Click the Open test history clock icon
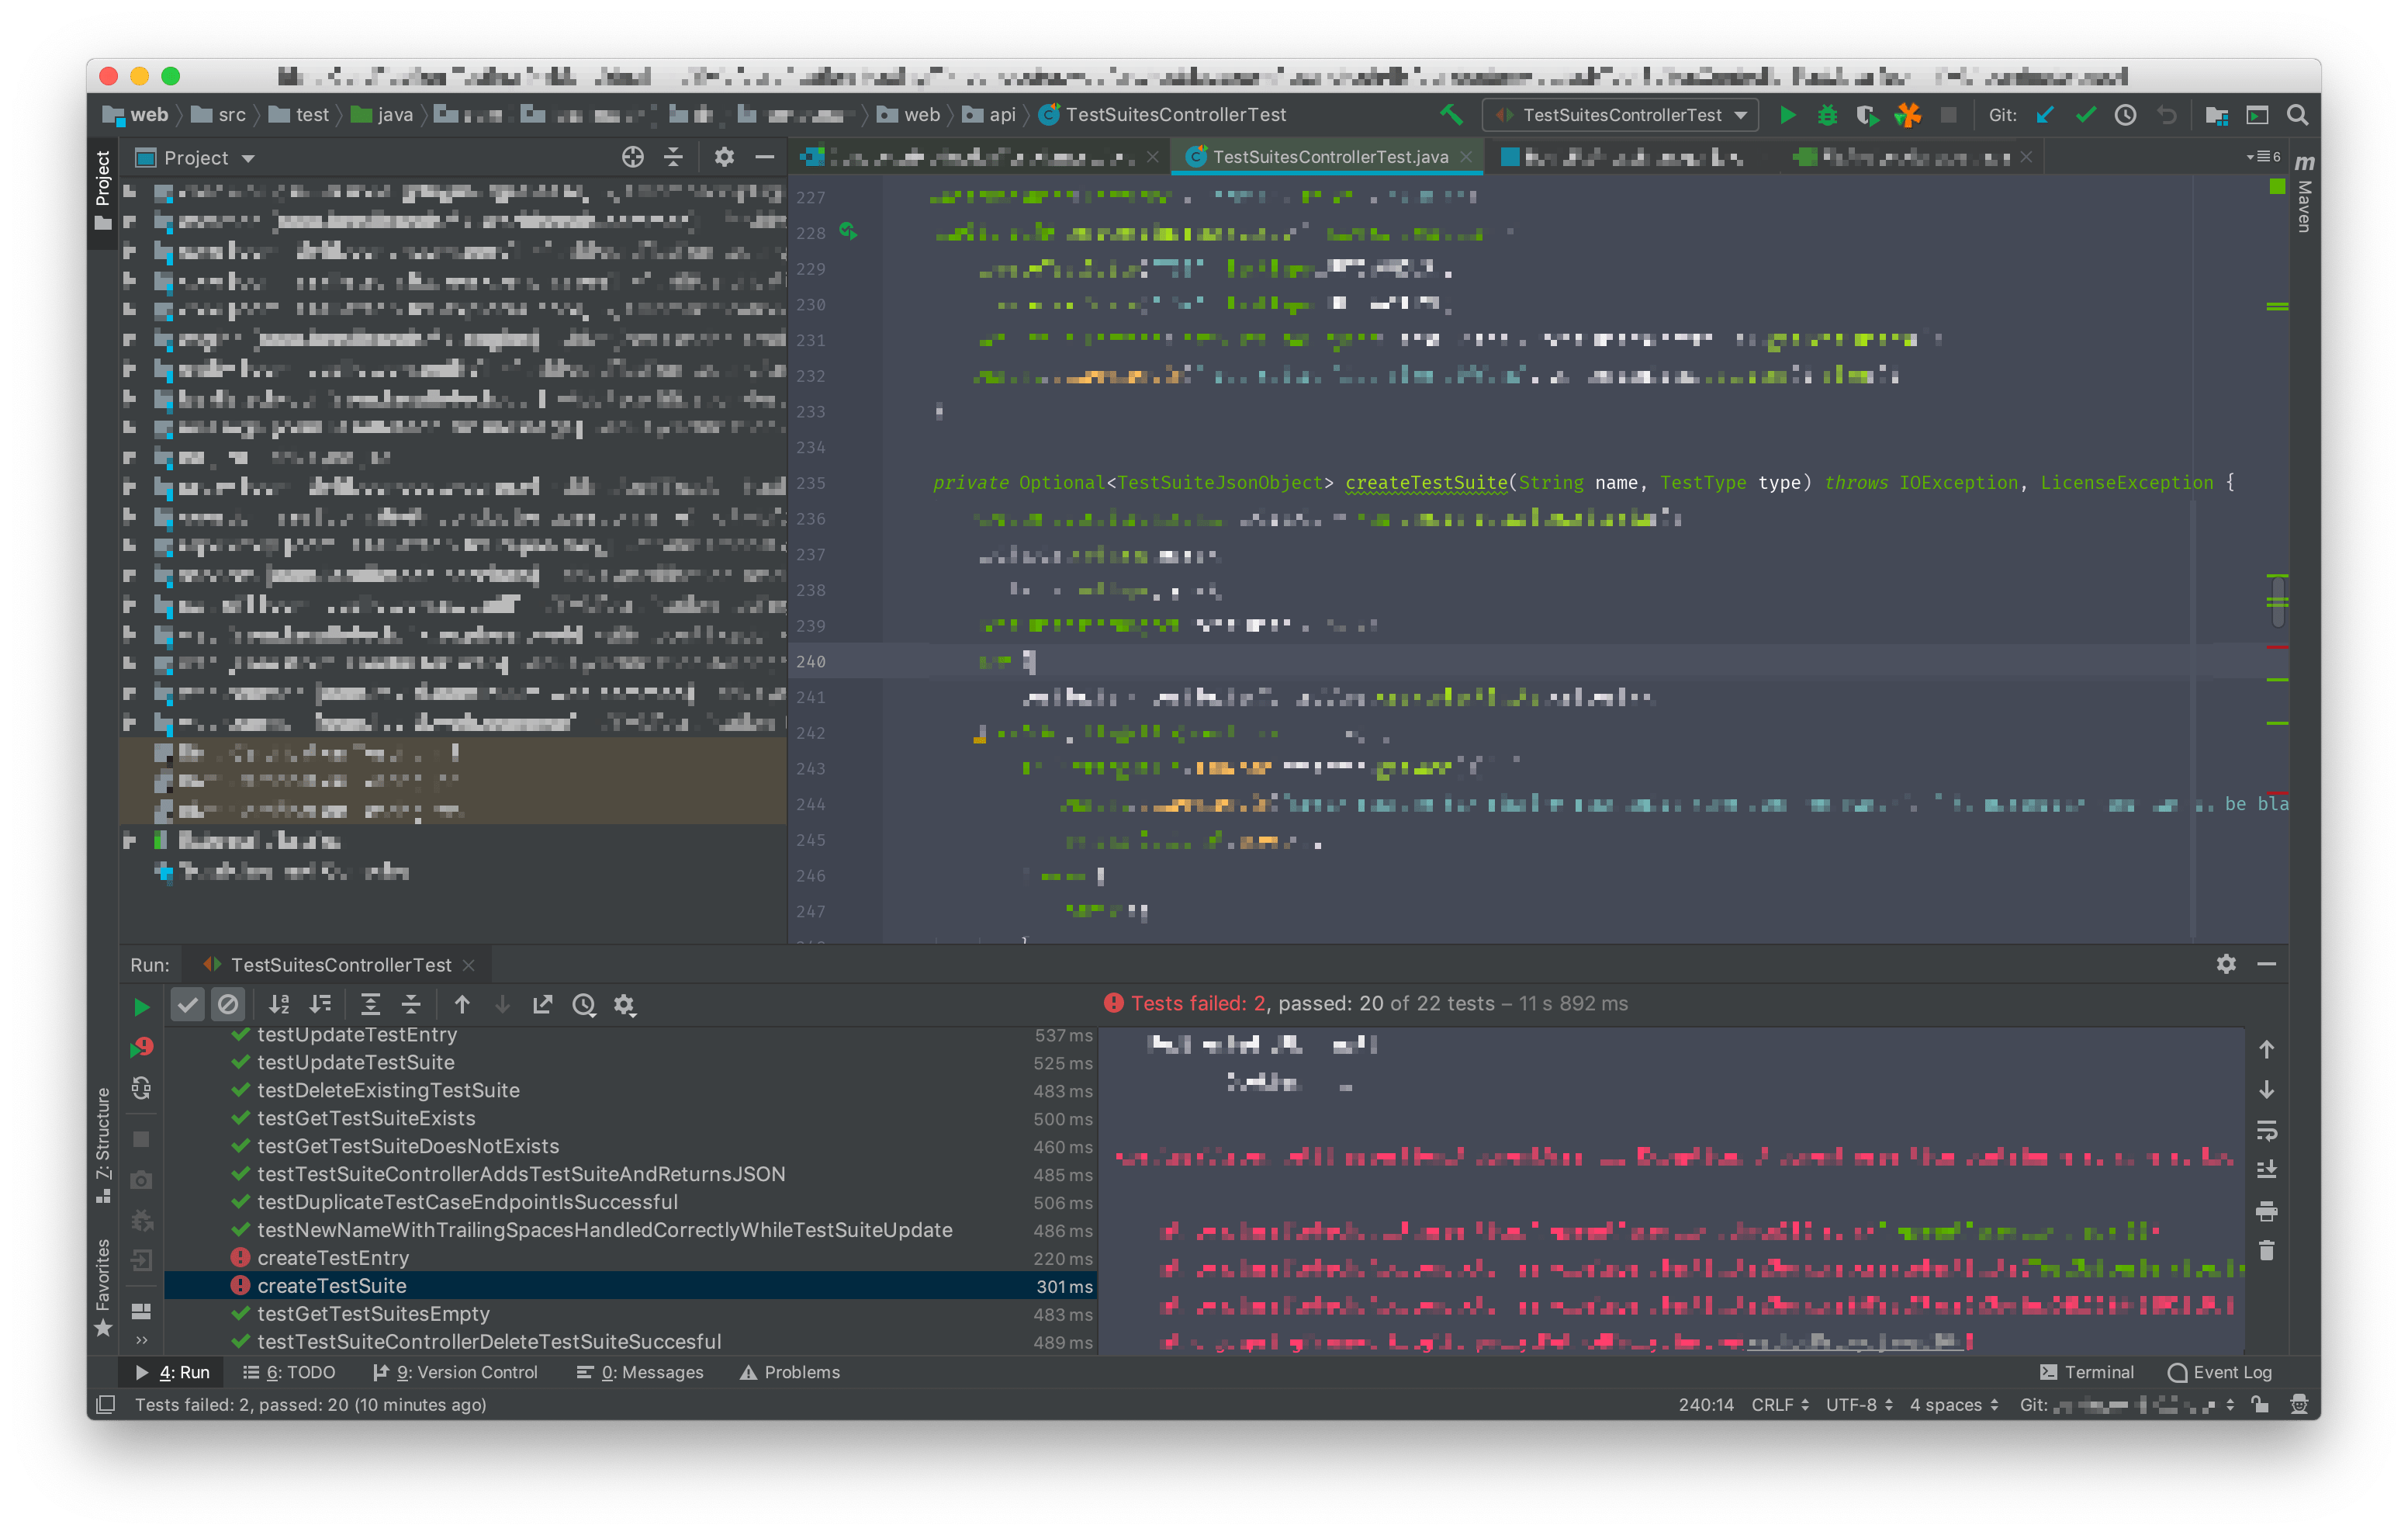This screenshot has width=2408, height=1535. point(584,1005)
